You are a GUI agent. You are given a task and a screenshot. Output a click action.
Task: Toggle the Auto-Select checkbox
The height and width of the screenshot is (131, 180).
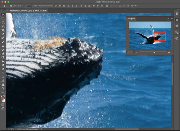pyautogui.click(x=11, y=6)
